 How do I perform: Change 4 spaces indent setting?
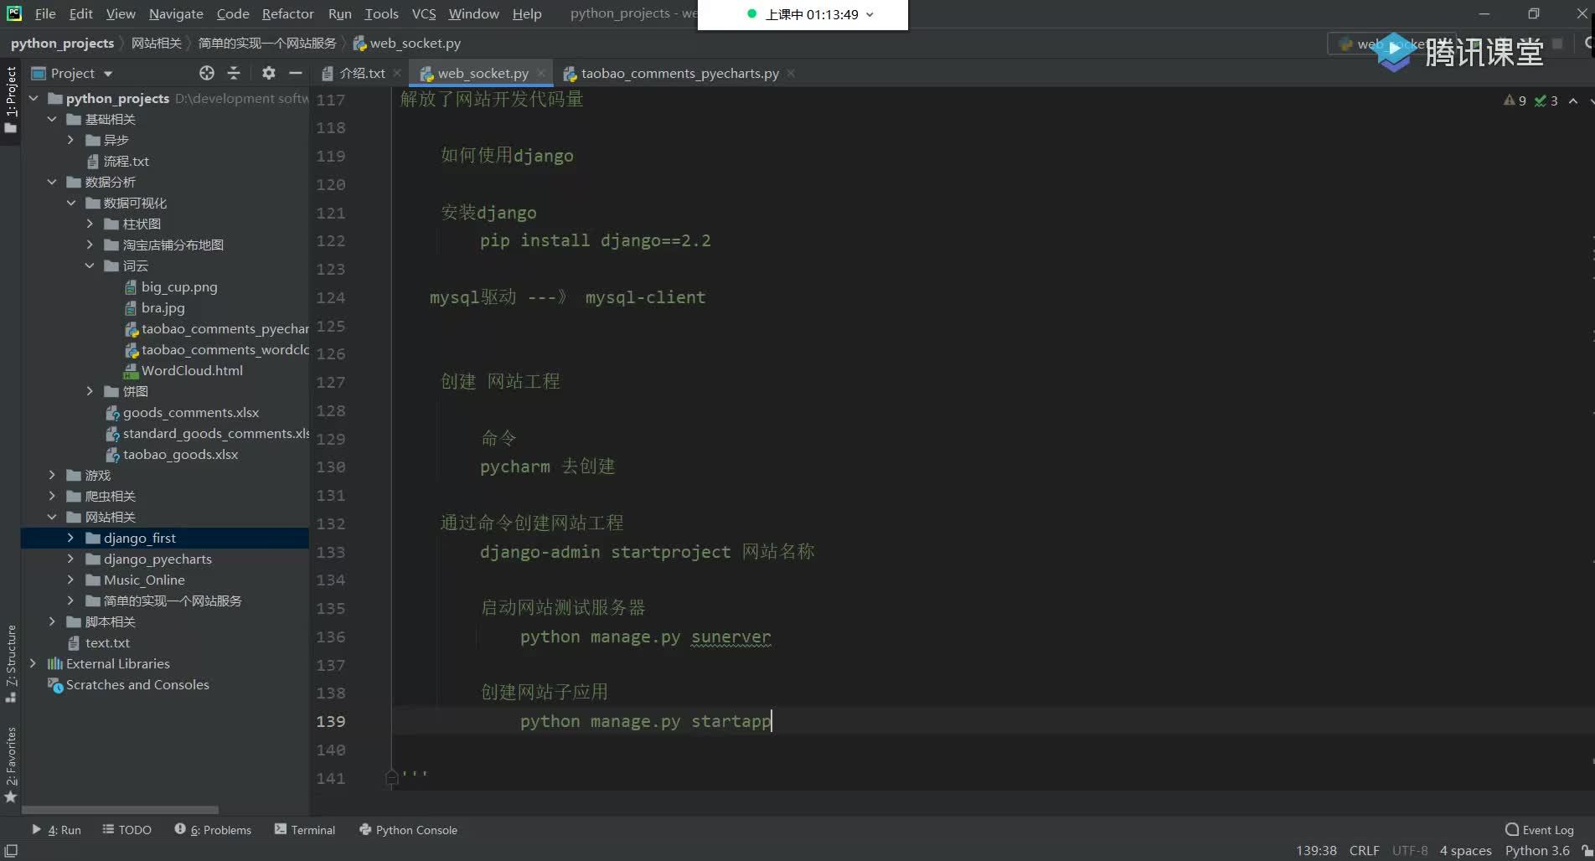(x=1465, y=850)
